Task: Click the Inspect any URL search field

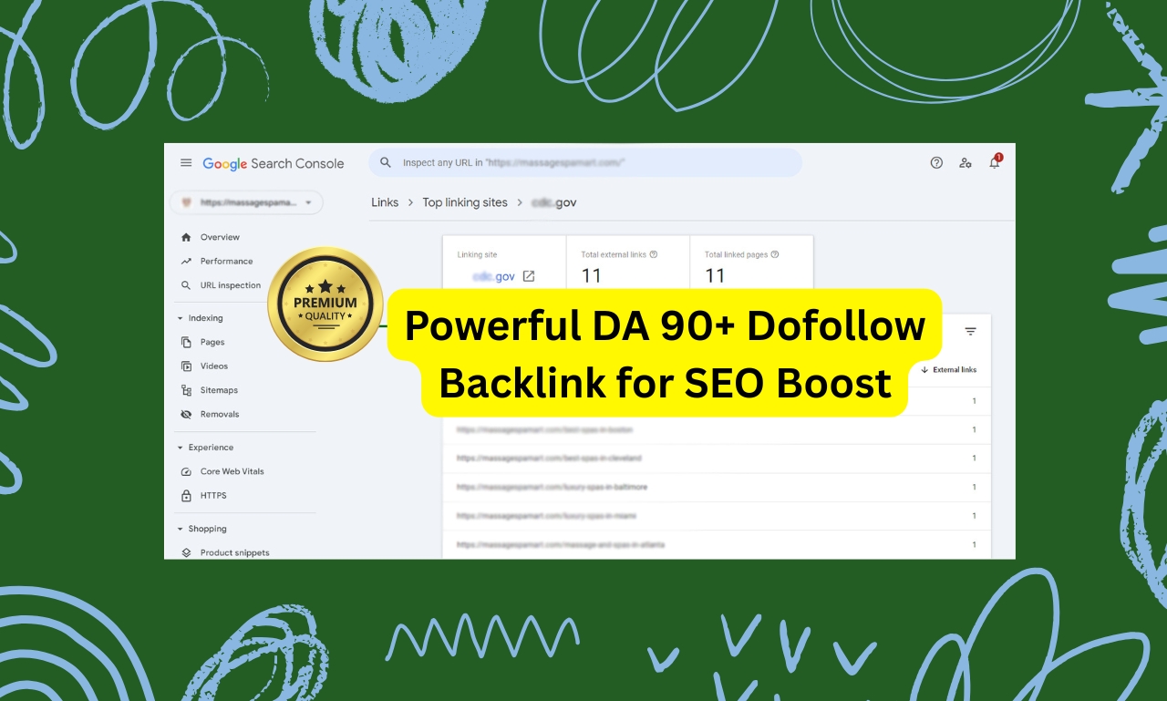Action: pyautogui.click(x=584, y=163)
